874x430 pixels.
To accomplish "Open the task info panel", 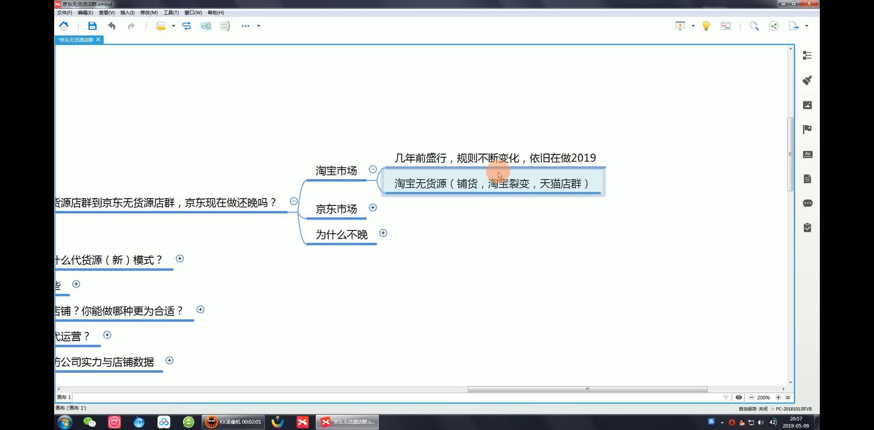I will click(x=807, y=228).
